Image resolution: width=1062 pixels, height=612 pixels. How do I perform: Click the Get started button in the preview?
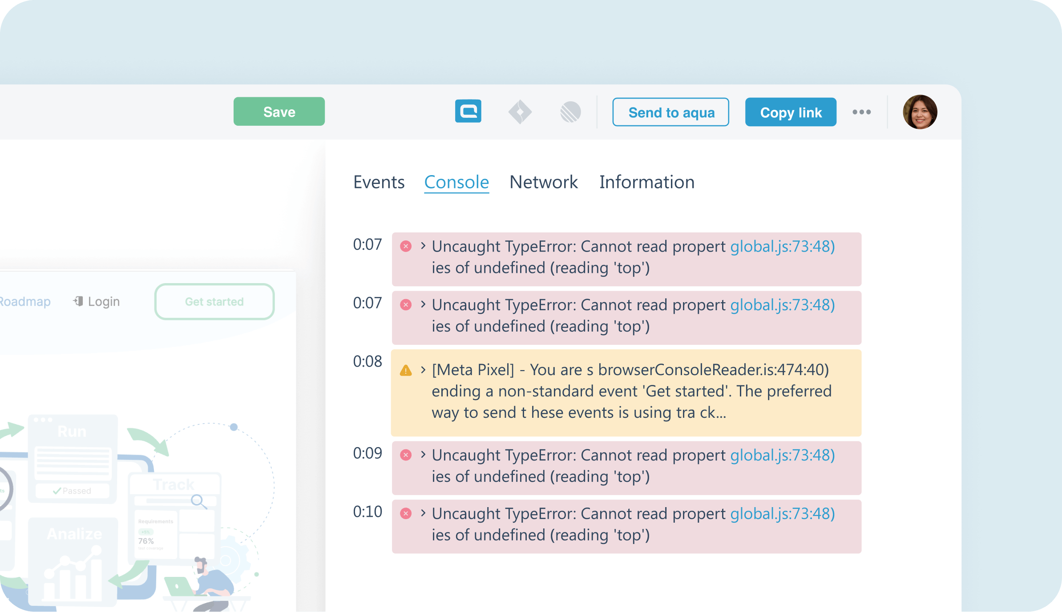[214, 301]
